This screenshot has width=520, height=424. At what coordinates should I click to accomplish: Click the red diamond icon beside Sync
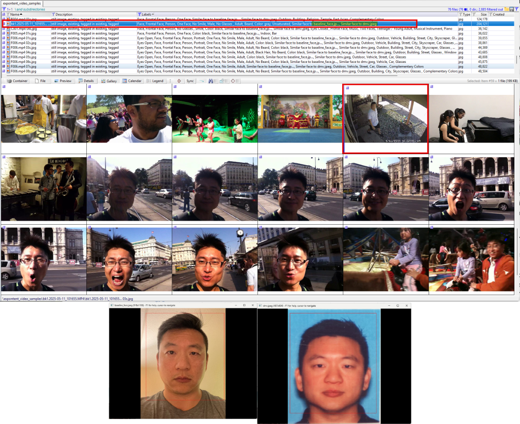(x=179, y=81)
